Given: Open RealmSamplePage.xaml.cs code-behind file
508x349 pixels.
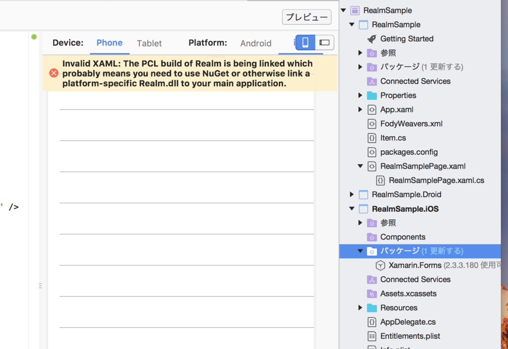Looking at the screenshot, I should coord(437,180).
